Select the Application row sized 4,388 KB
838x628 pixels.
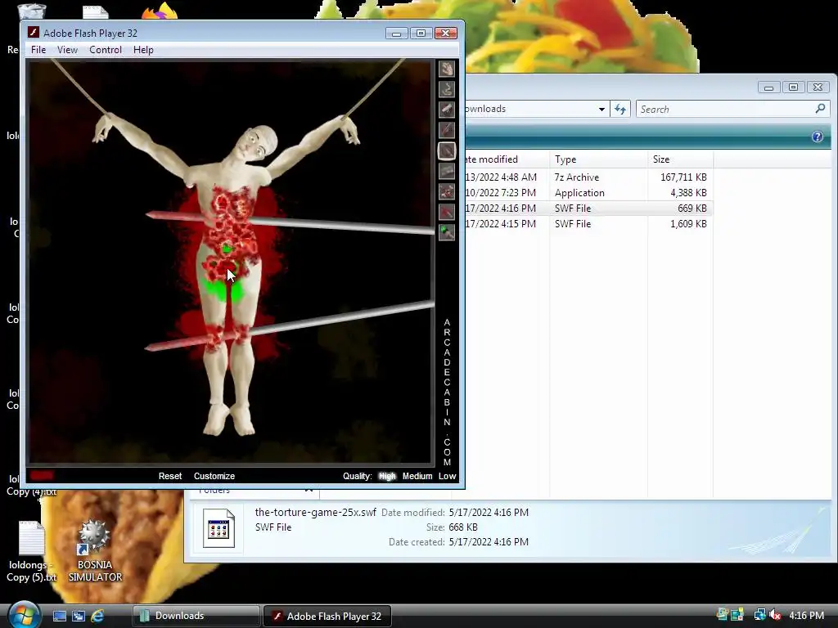click(x=588, y=193)
